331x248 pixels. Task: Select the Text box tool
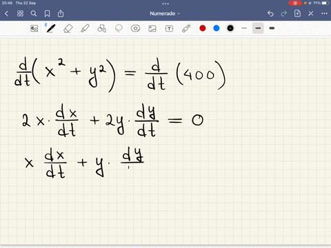169,28
